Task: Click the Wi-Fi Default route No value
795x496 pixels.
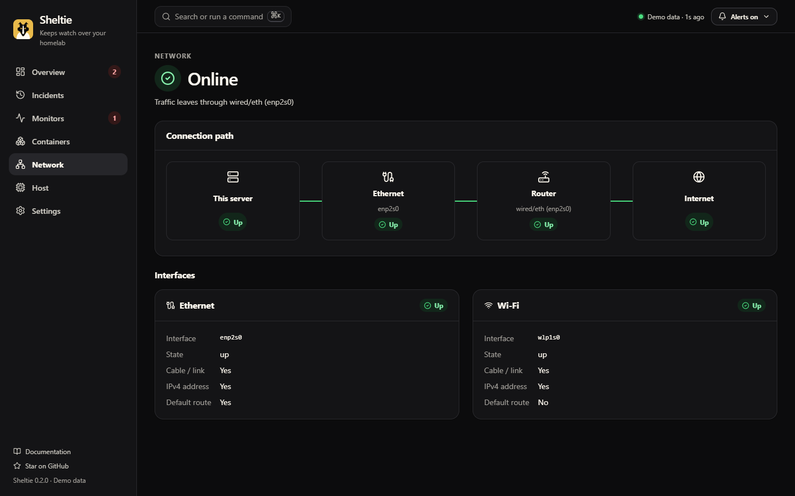Action: coord(543,402)
